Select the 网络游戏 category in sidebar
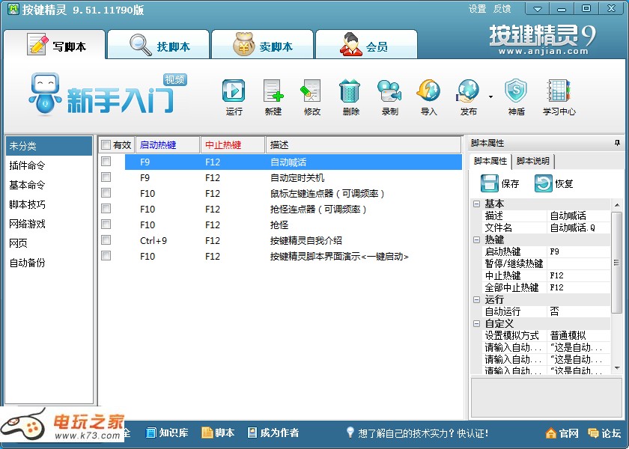 [x=27, y=224]
